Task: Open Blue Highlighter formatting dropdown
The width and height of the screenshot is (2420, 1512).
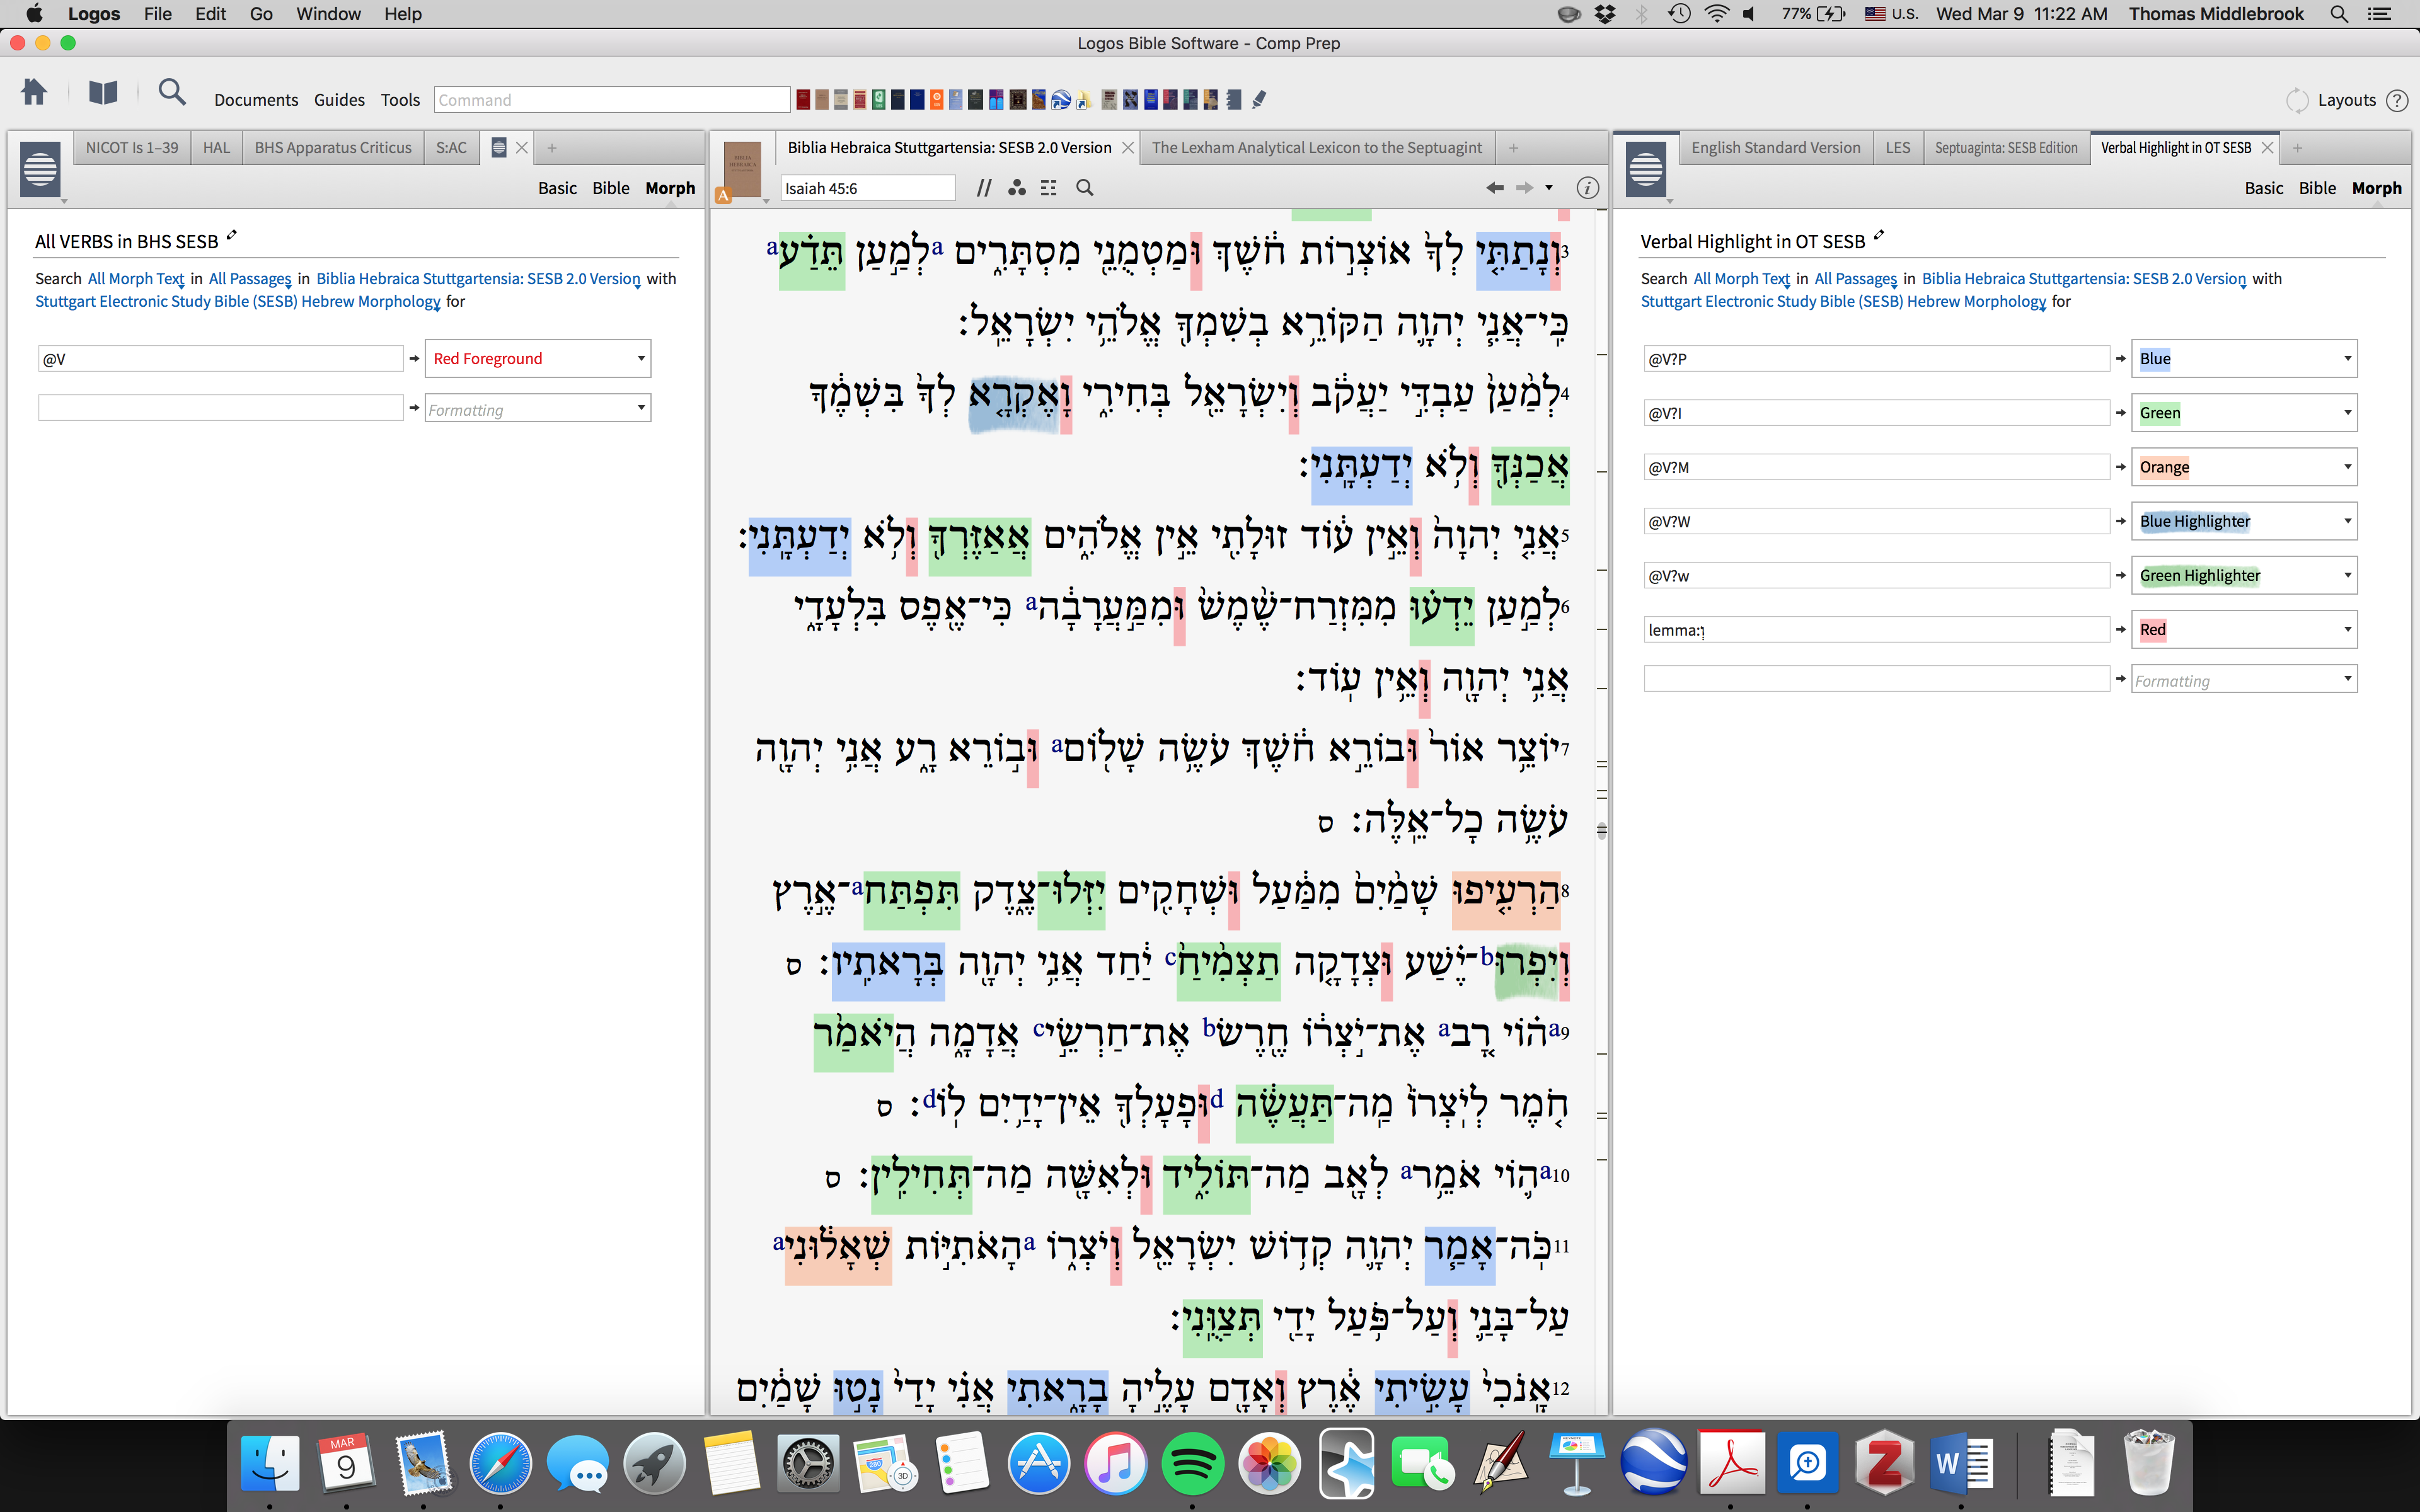Action: 2244,521
